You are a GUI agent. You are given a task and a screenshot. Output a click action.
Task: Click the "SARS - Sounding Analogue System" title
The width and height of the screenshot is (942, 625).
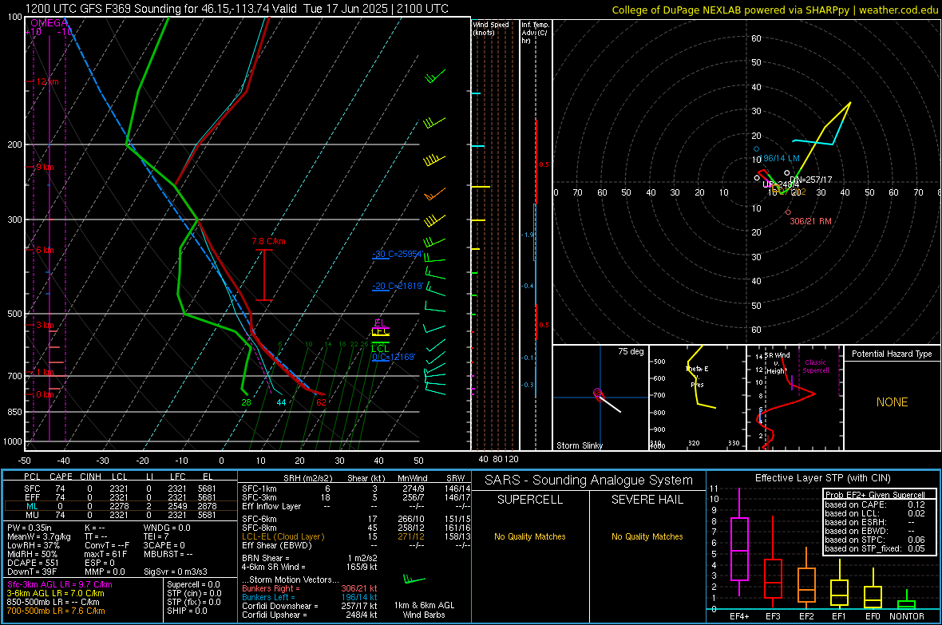pyautogui.click(x=589, y=481)
